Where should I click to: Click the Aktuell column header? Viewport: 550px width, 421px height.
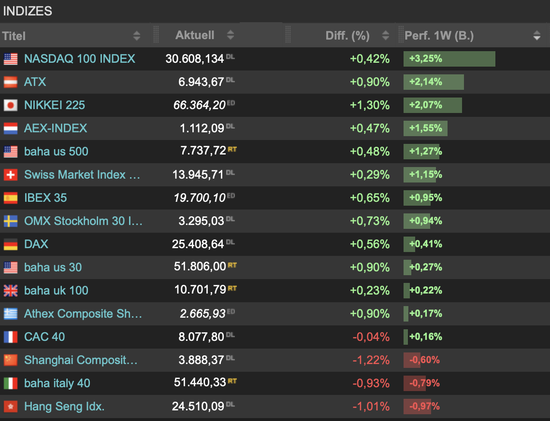click(195, 35)
